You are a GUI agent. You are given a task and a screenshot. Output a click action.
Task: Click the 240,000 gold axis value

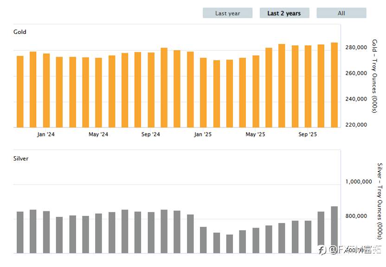[356, 99]
